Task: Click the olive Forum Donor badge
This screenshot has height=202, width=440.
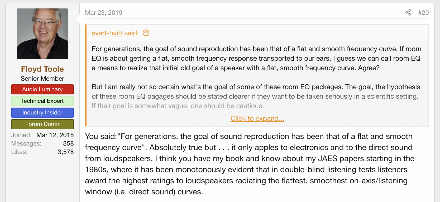Action: pyautogui.click(x=42, y=124)
